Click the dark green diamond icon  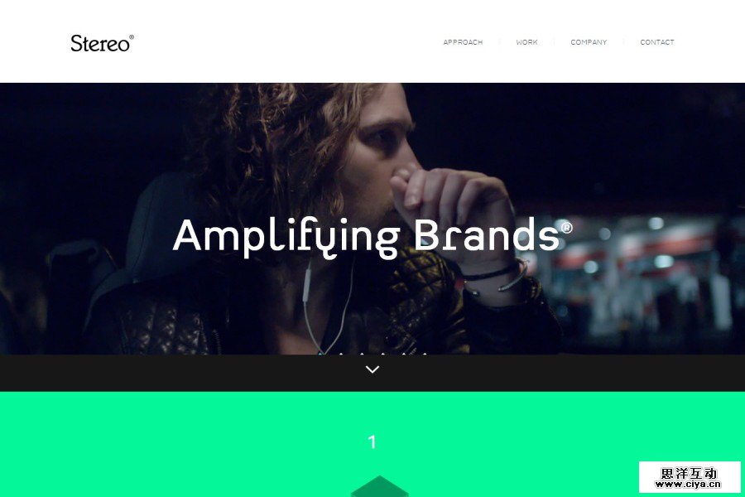click(379, 486)
